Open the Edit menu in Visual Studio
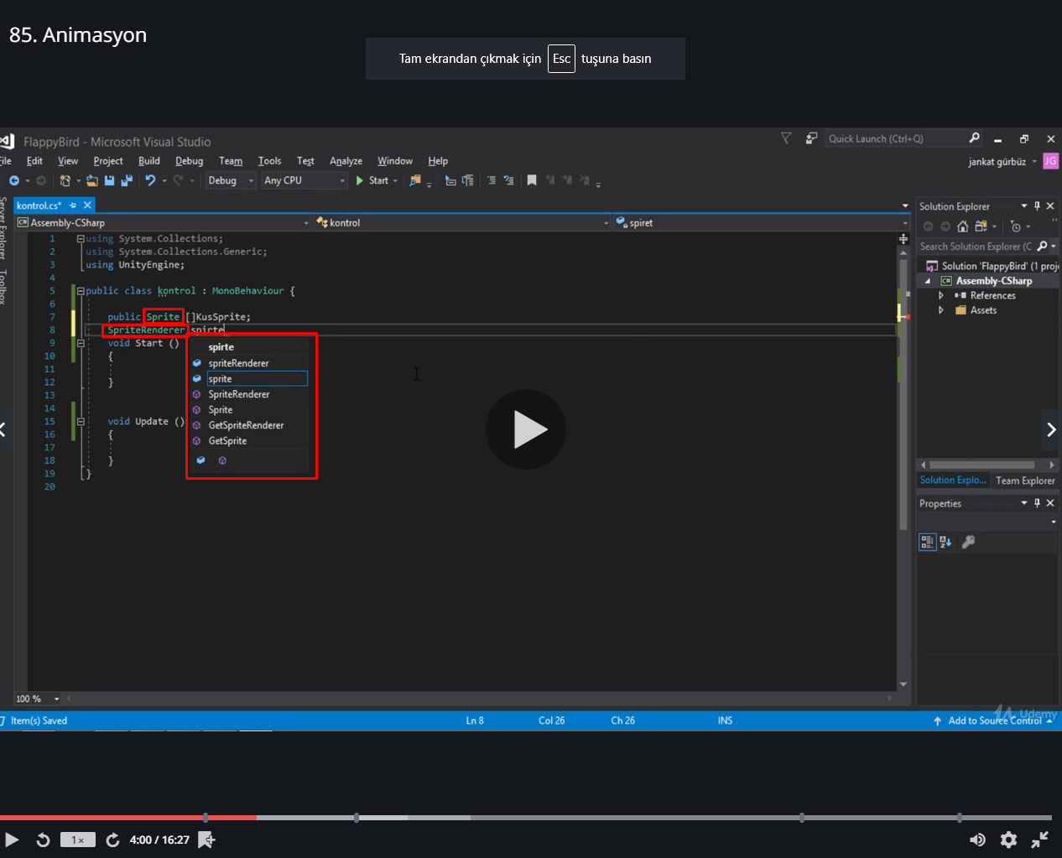The height and width of the screenshot is (858, 1062). (x=34, y=161)
